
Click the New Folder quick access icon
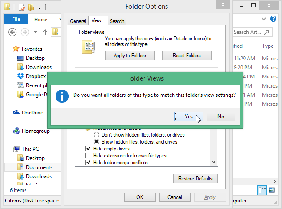pos(31,7)
